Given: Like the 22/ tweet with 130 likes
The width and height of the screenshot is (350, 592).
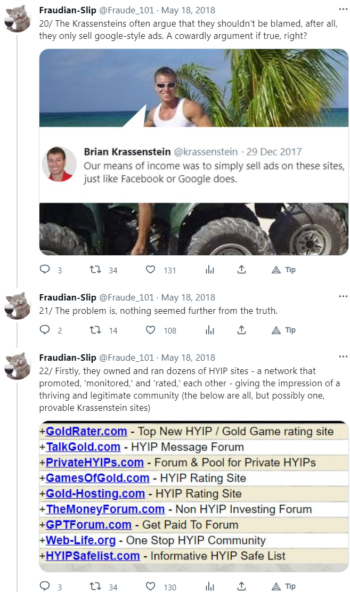Looking at the screenshot, I should pyautogui.click(x=151, y=587).
